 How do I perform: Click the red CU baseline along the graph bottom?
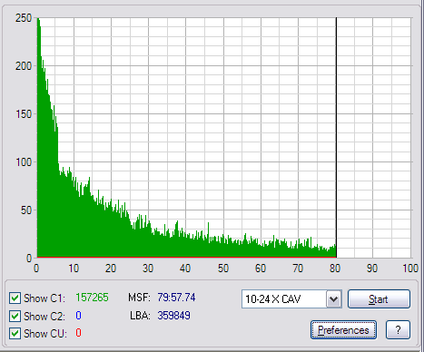pyautogui.click(x=186, y=257)
